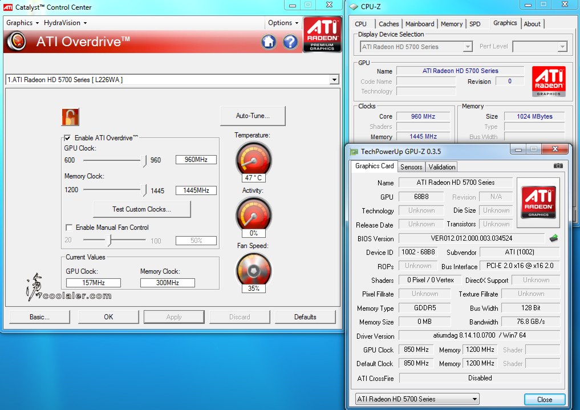Open Catalyst help question mark icon
The image size is (580, 410).
pyautogui.click(x=290, y=42)
